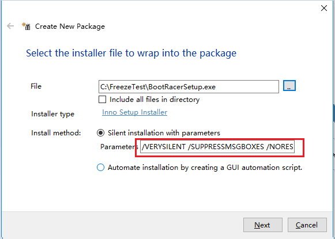This screenshot has width=335, height=239.
Task: Select Silent installation with parameters radio button
Action: click(x=101, y=133)
